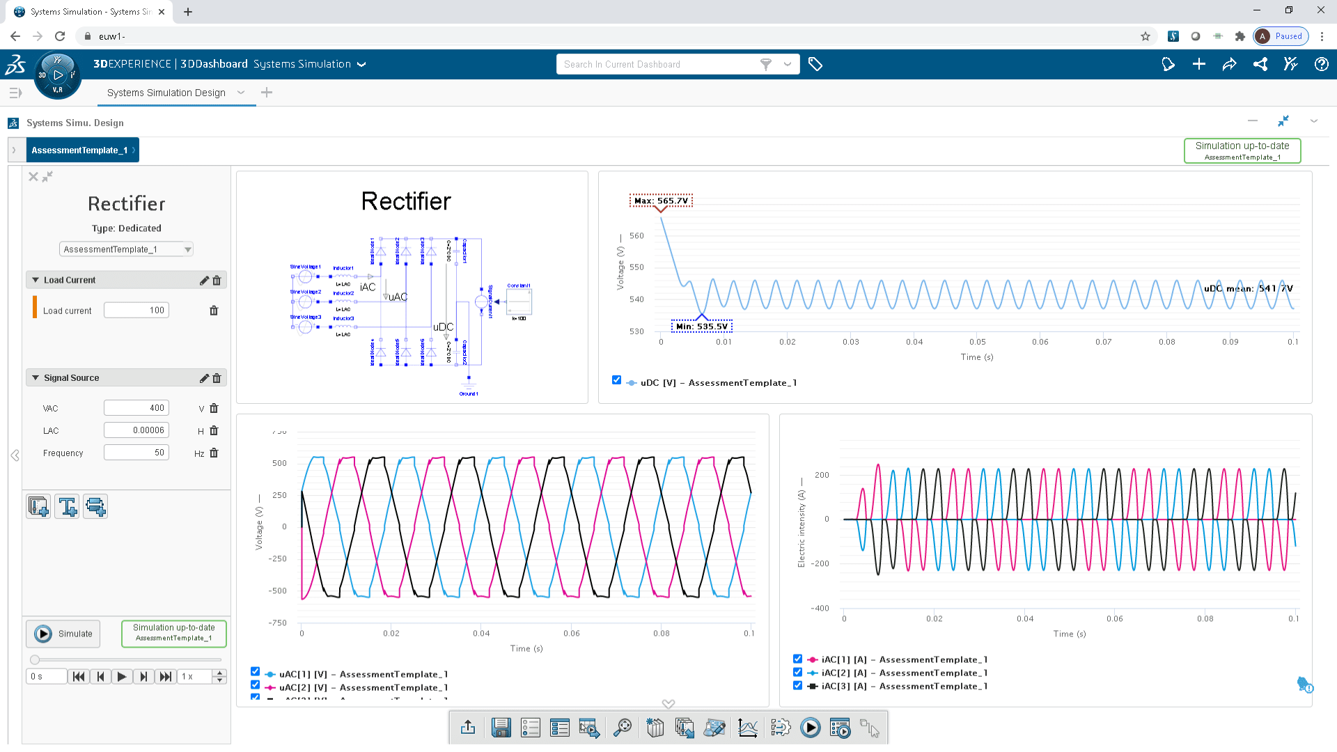Click the add component block icon

pyautogui.click(x=95, y=506)
